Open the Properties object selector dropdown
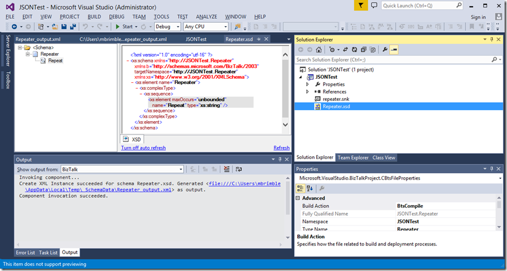Screen dimensions: 507x271 (x=501, y=178)
